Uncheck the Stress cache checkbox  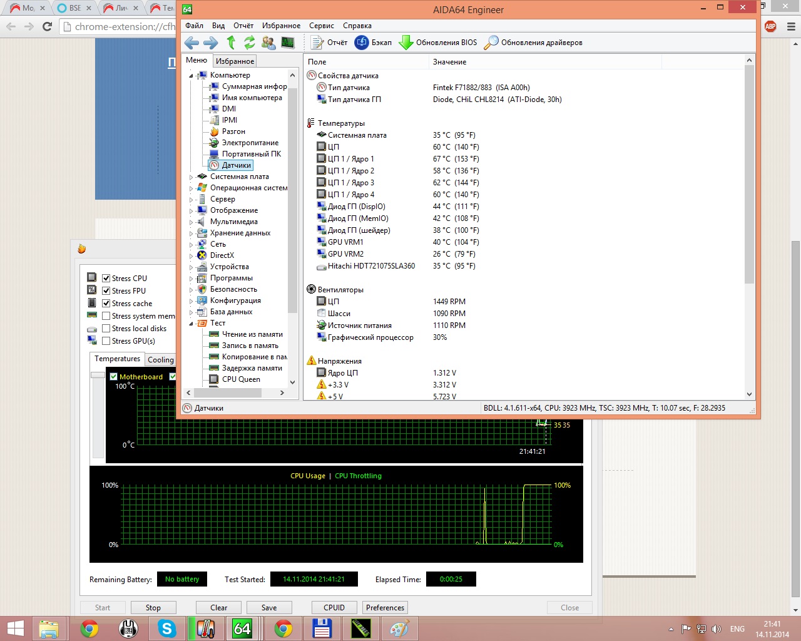(x=106, y=304)
